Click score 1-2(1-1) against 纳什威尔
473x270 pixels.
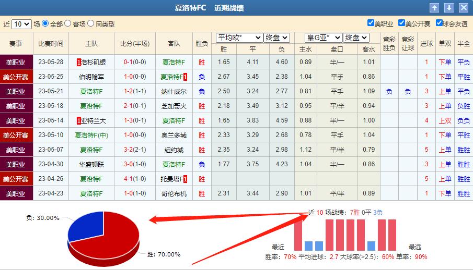click(x=135, y=91)
